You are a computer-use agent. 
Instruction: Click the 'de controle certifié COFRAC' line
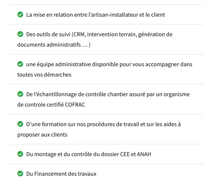(x=51, y=105)
